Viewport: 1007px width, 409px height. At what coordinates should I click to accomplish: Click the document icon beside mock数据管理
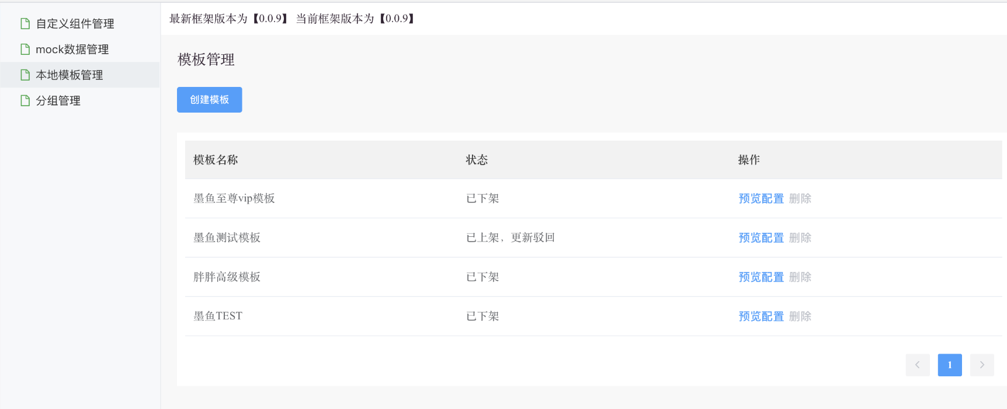point(25,50)
